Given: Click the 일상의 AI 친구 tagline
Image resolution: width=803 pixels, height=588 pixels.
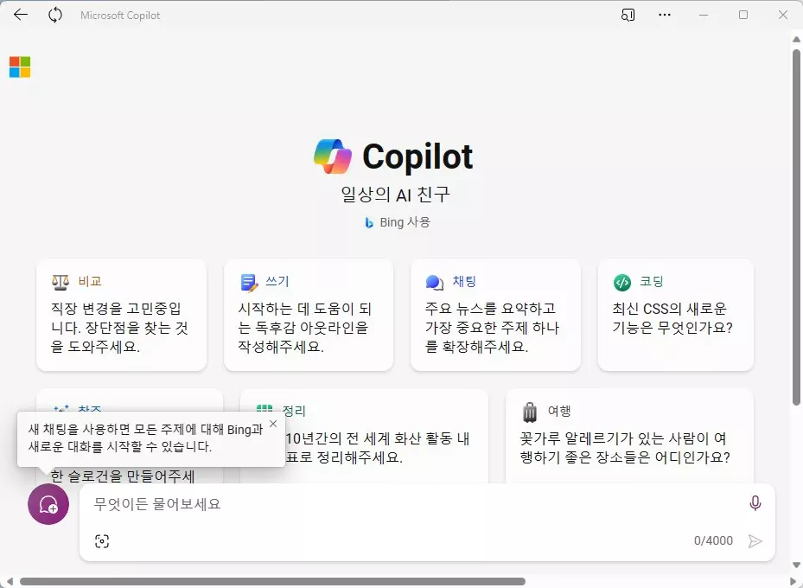Looking at the screenshot, I should [x=395, y=195].
